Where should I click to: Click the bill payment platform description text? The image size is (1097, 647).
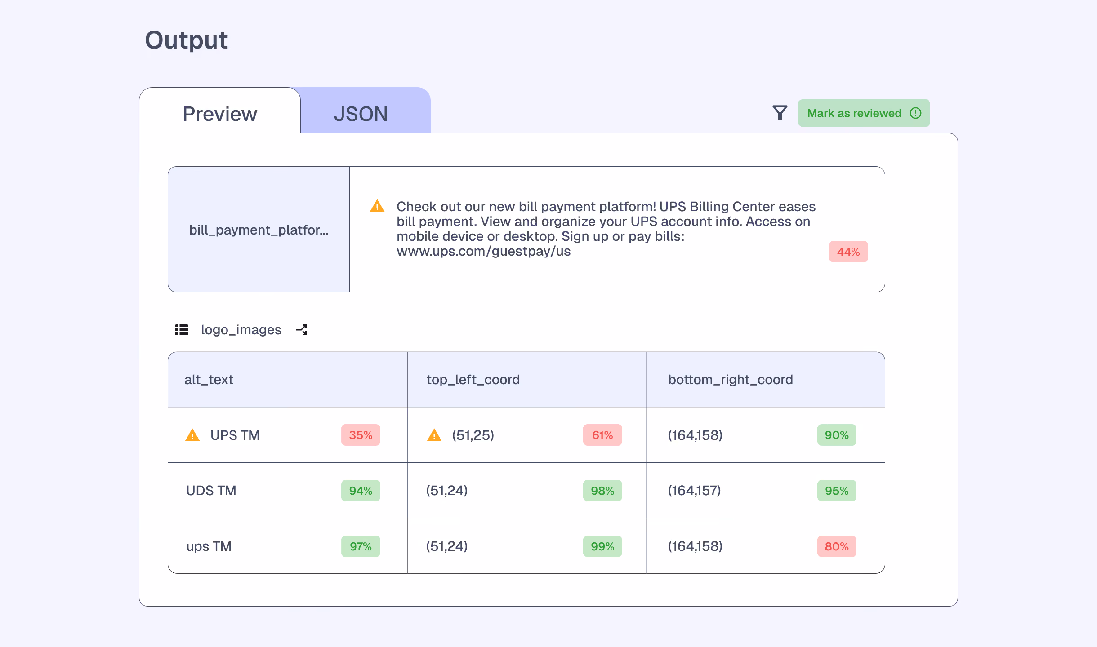(x=606, y=229)
